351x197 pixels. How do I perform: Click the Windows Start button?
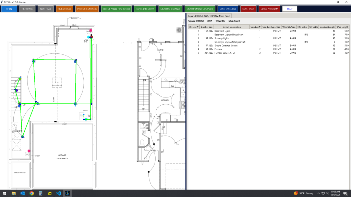click(4, 193)
